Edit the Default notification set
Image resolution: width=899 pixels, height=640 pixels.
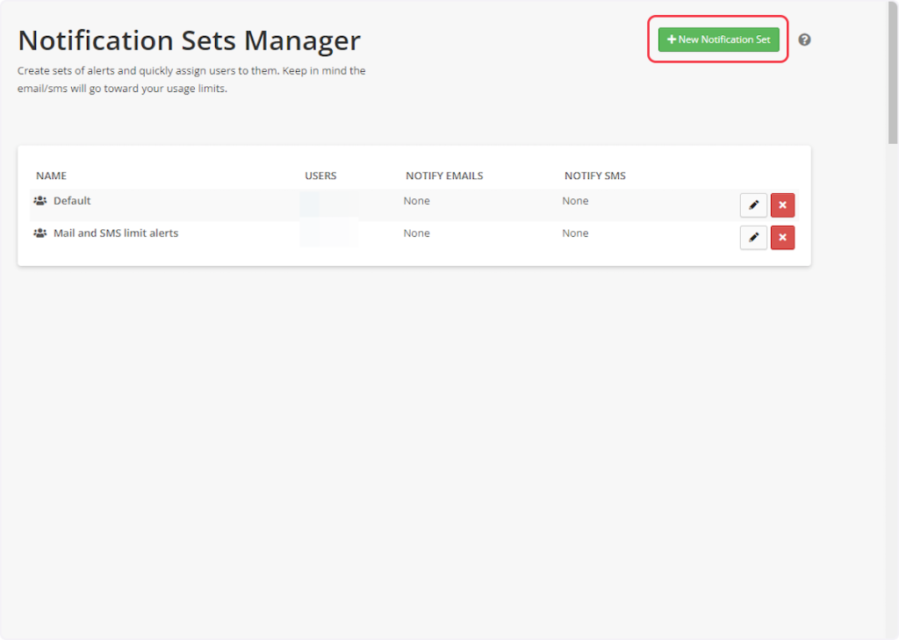(x=753, y=205)
